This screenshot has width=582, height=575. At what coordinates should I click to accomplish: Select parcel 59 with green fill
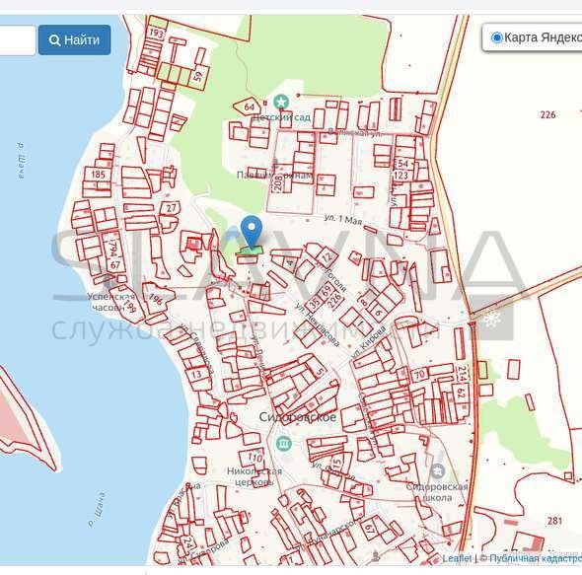[197, 77]
